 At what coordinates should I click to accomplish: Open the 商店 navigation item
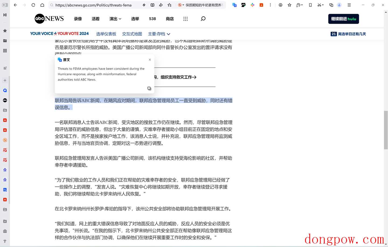pos(170,19)
